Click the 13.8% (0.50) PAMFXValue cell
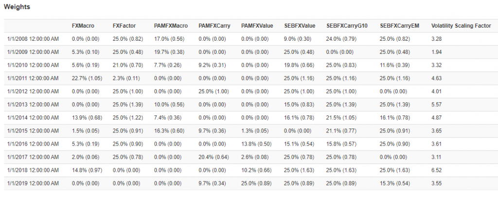The image size is (498, 197). tap(256, 144)
